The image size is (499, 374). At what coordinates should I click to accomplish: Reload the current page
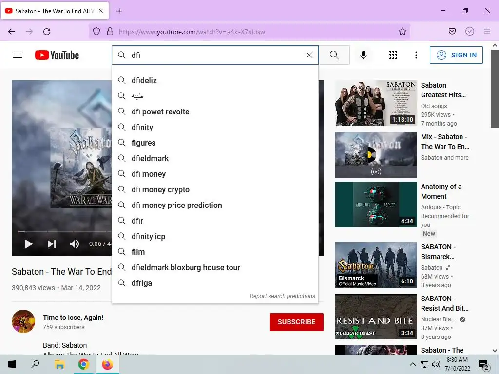click(x=47, y=32)
